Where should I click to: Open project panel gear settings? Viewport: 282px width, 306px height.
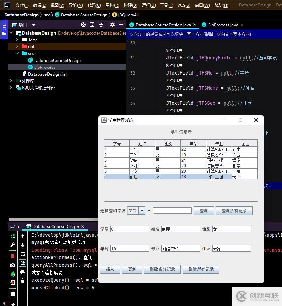112,25
